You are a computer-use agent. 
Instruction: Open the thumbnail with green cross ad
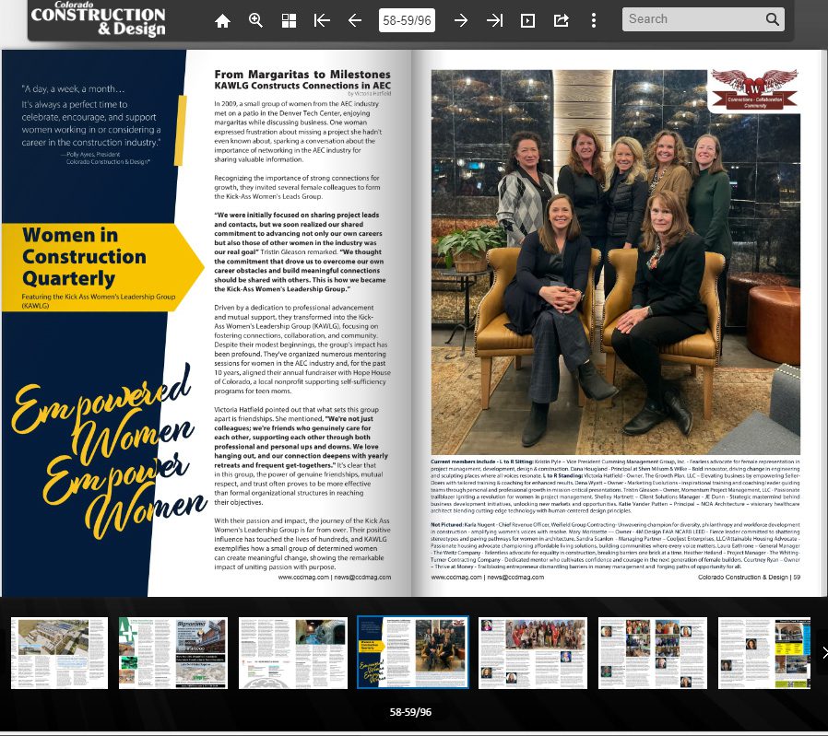pyautogui.click(x=173, y=653)
